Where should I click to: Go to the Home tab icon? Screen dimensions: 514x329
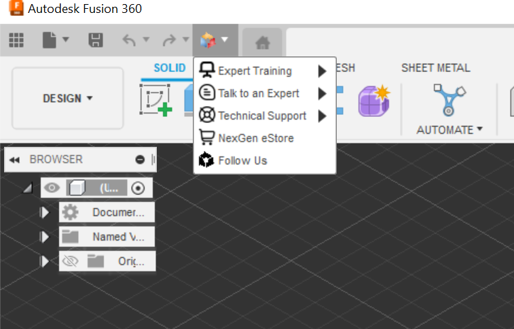[263, 42]
